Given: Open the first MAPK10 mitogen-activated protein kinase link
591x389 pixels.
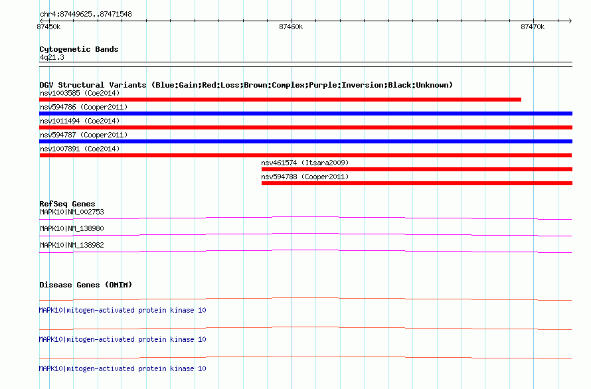Looking at the screenshot, I should [122, 310].
